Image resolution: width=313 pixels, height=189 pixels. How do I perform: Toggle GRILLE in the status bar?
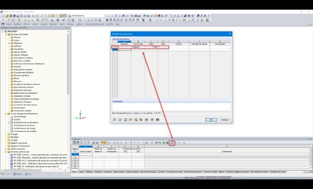click(x=190, y=178)
